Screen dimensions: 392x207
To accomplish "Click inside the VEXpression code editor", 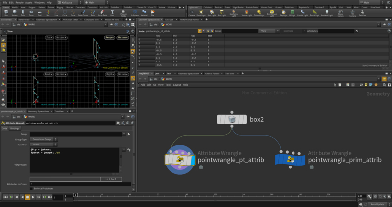I will 74,160.
